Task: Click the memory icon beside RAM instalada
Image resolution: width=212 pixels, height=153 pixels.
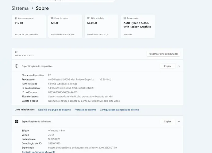Action: [x=88, y=18]
